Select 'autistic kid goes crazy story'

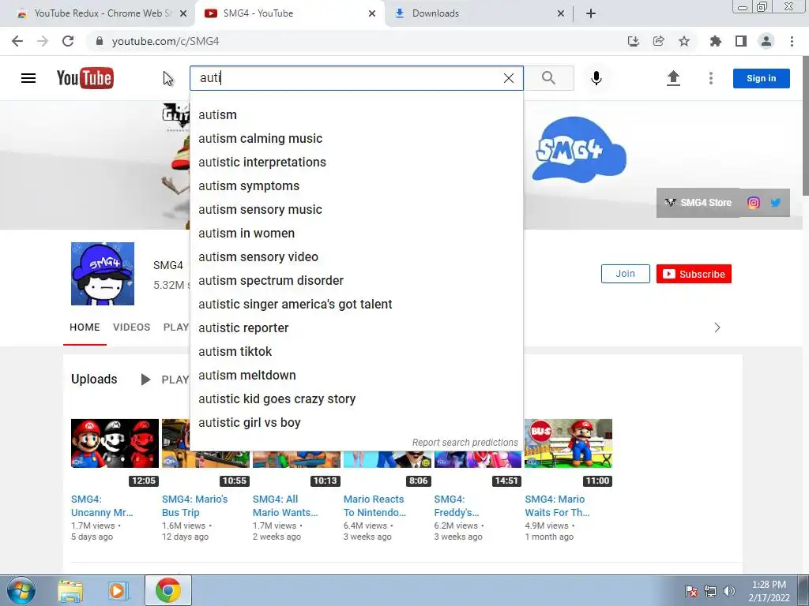(x=356, y=399)
